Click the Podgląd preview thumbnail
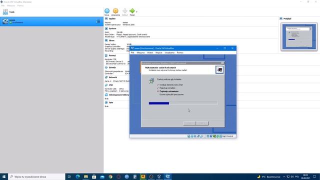This screenshot has height=180, width=320. (299, 36)
